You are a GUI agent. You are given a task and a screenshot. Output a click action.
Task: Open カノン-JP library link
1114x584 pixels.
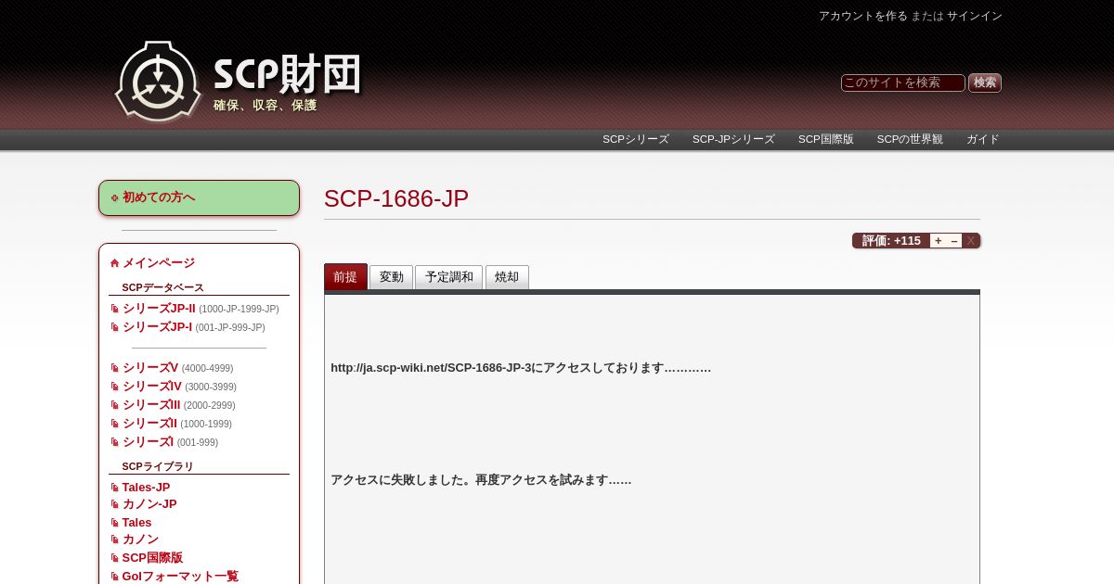[x=149, y=504]
